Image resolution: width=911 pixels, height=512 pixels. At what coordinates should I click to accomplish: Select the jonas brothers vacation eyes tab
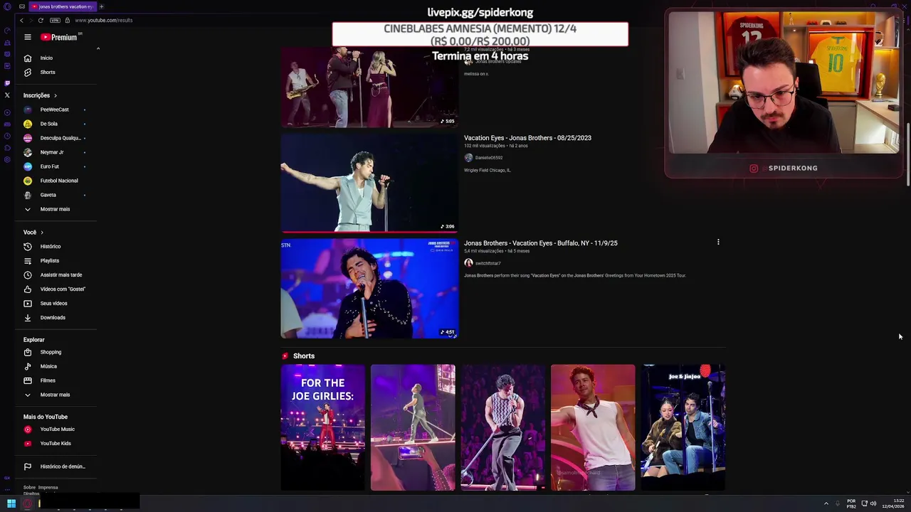click(63, 6)
